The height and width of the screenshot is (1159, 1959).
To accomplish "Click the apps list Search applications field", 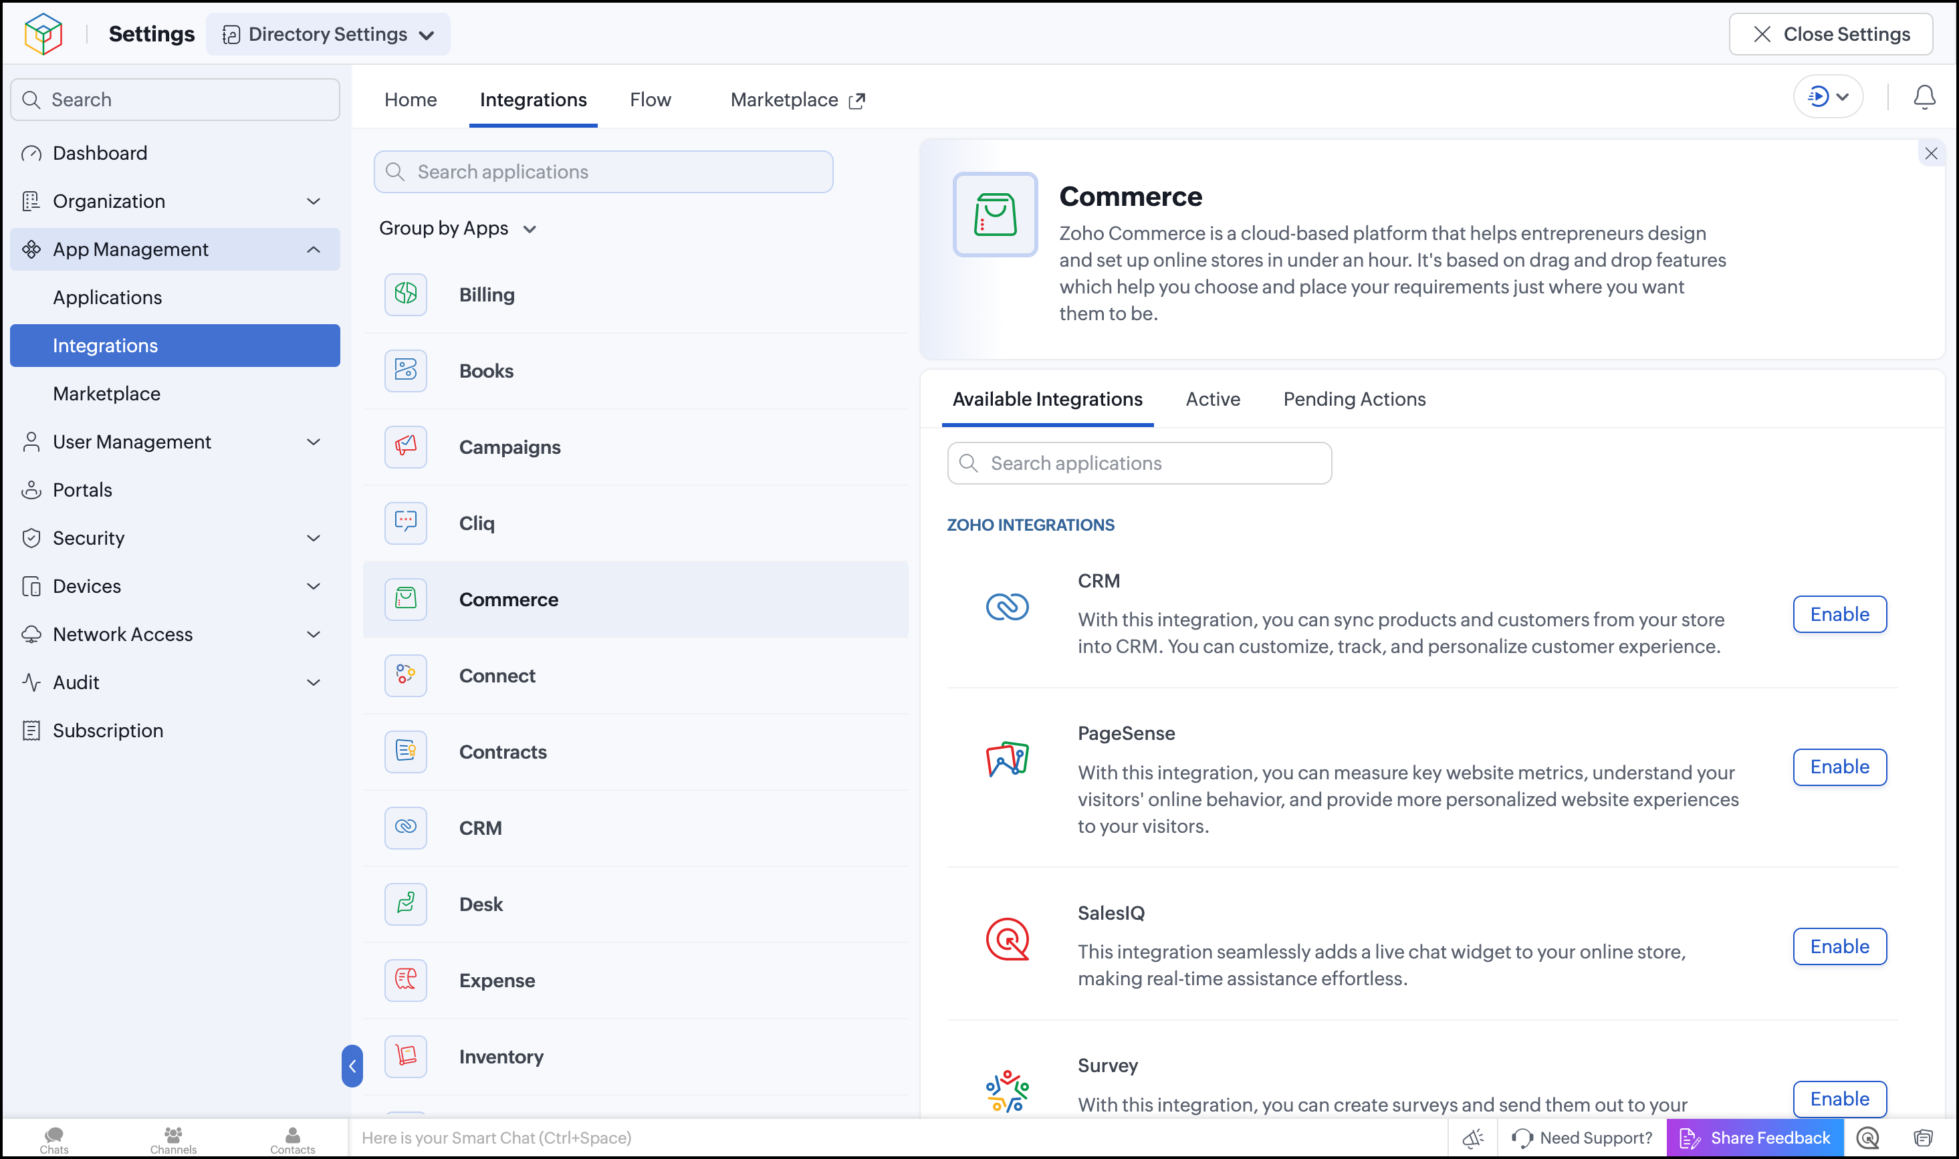I will pos(603,172).
